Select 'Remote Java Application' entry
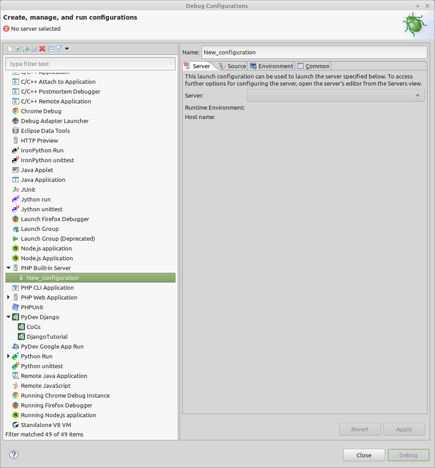 point(54,376)
